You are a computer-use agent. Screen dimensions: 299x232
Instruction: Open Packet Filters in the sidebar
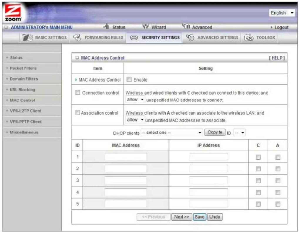pyautogui.click(x=23, y=68)
